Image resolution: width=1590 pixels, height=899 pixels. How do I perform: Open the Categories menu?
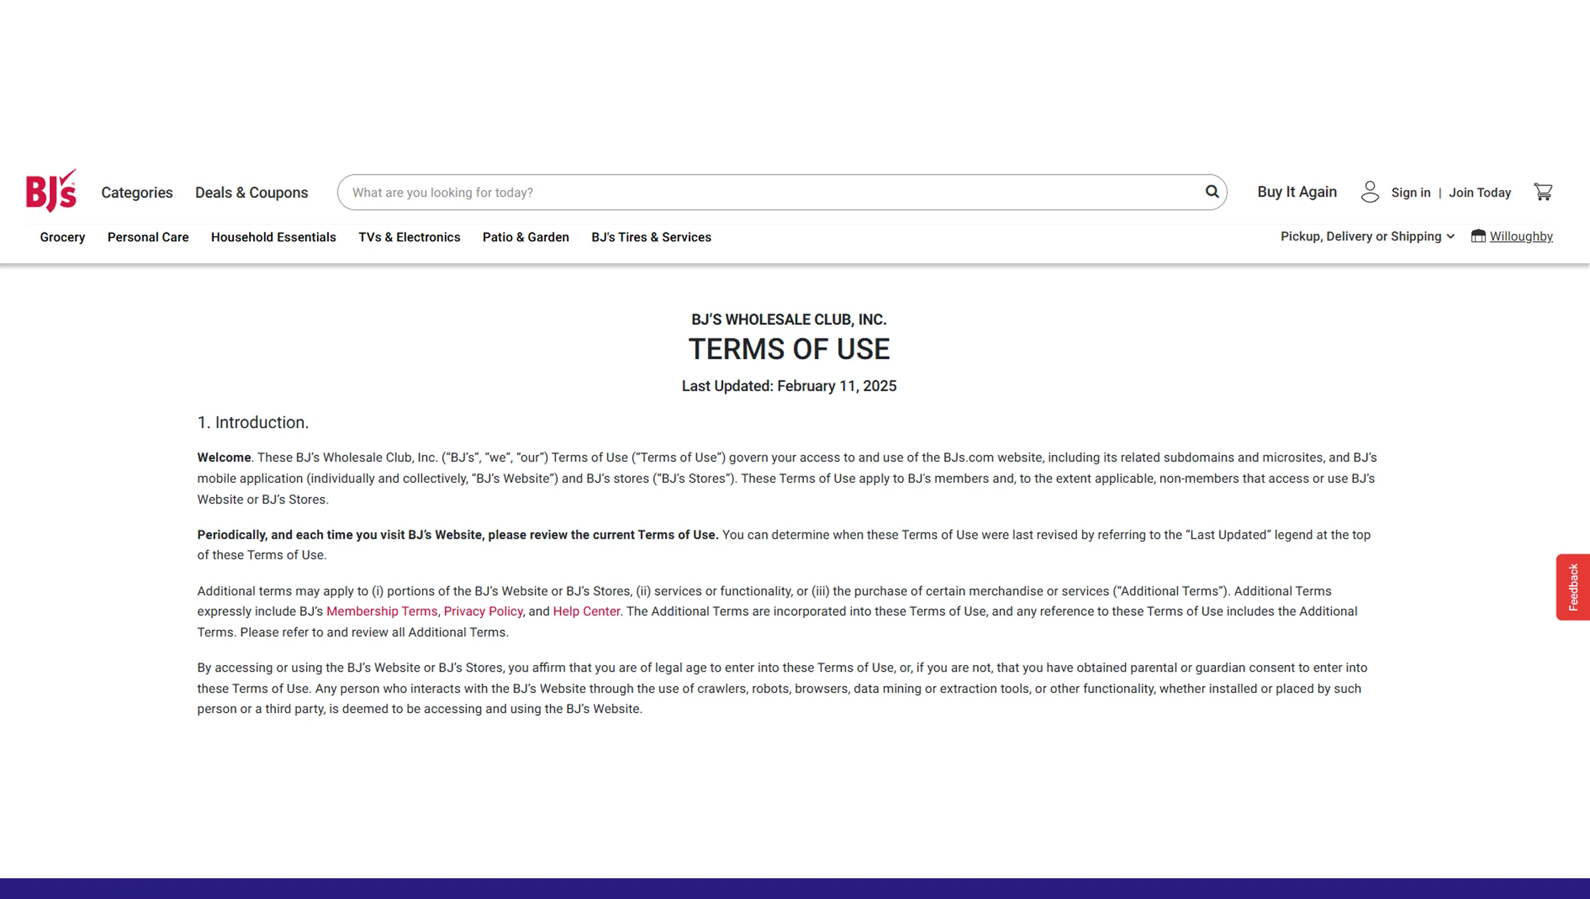click(x=137, y=192)
